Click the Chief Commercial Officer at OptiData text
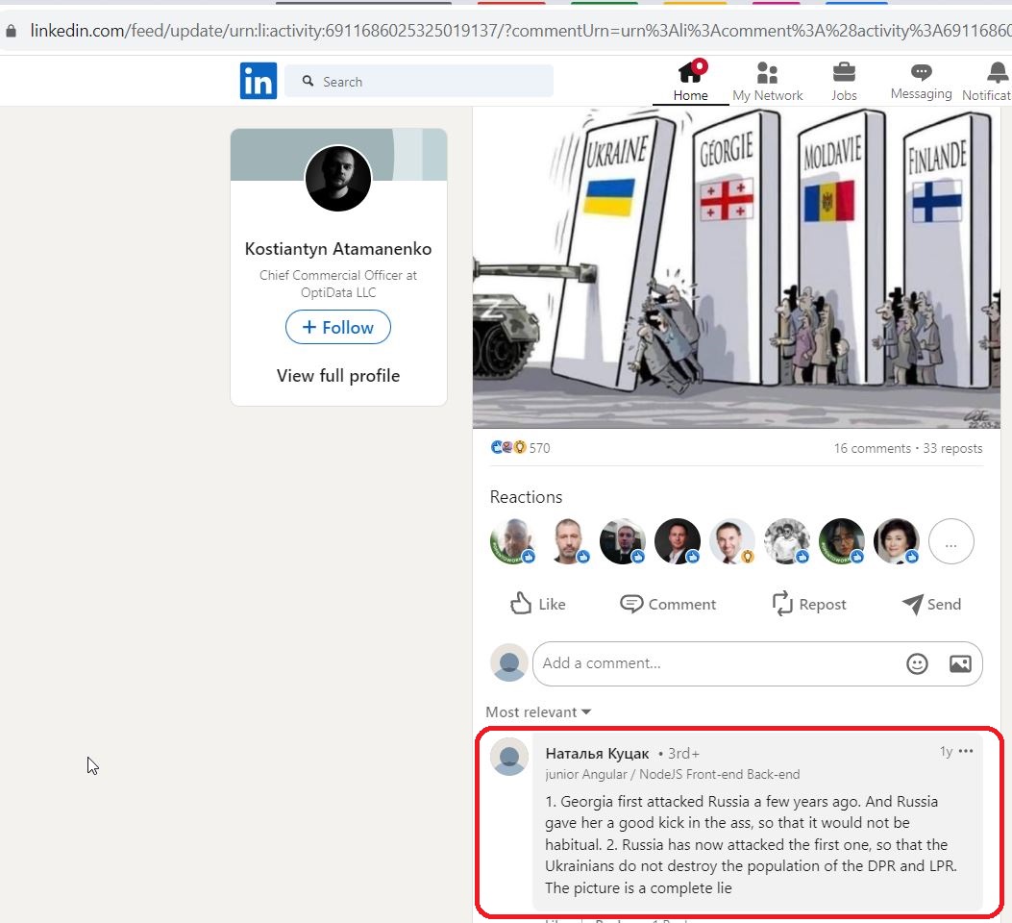Screen dimensions: 1012x923 (x=338, y=284)
